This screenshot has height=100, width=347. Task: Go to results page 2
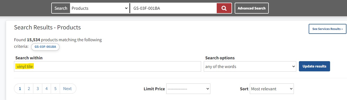pyautogui.click(x=29, y=89)
